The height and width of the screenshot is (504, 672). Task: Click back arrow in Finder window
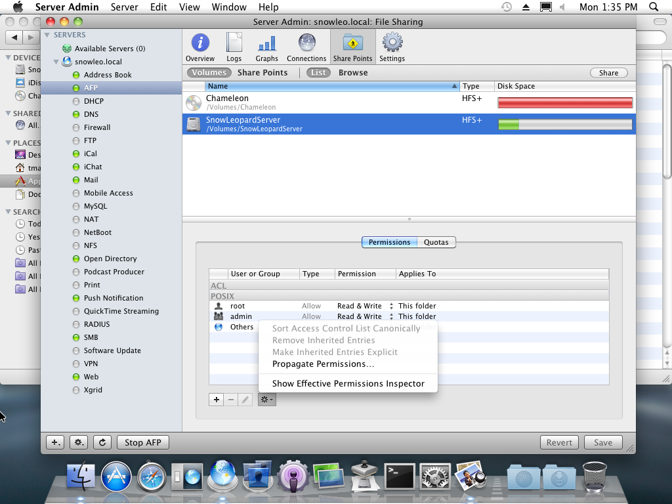14,37
